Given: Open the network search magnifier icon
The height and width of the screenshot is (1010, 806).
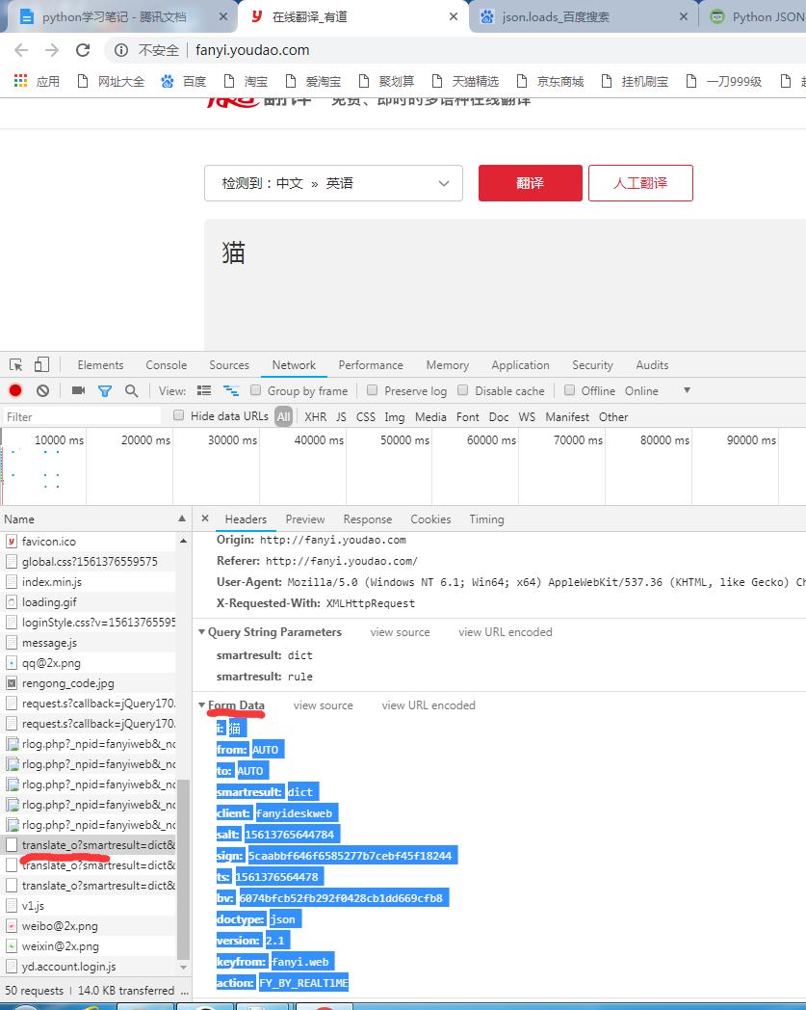Looking at the screenshot, I should point(131,391).
